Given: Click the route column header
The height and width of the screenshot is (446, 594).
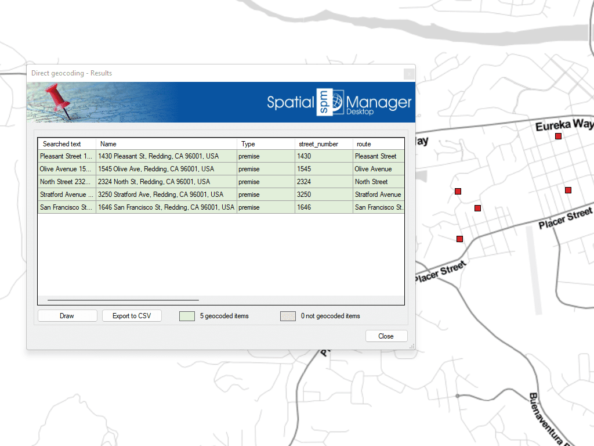Looking at the screenshot, I should tap(378, 144).
